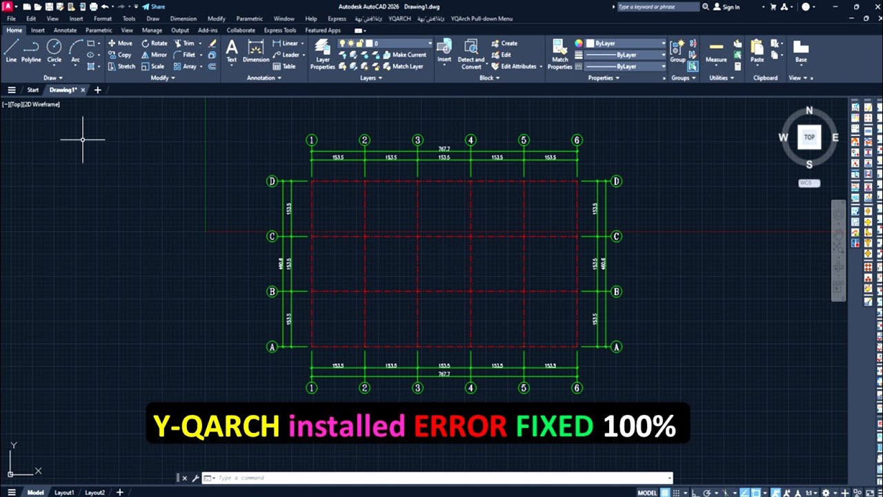Viewport: 883px width, 497px height.
Task: Expand the Layers panel
Action: (370, 78)
